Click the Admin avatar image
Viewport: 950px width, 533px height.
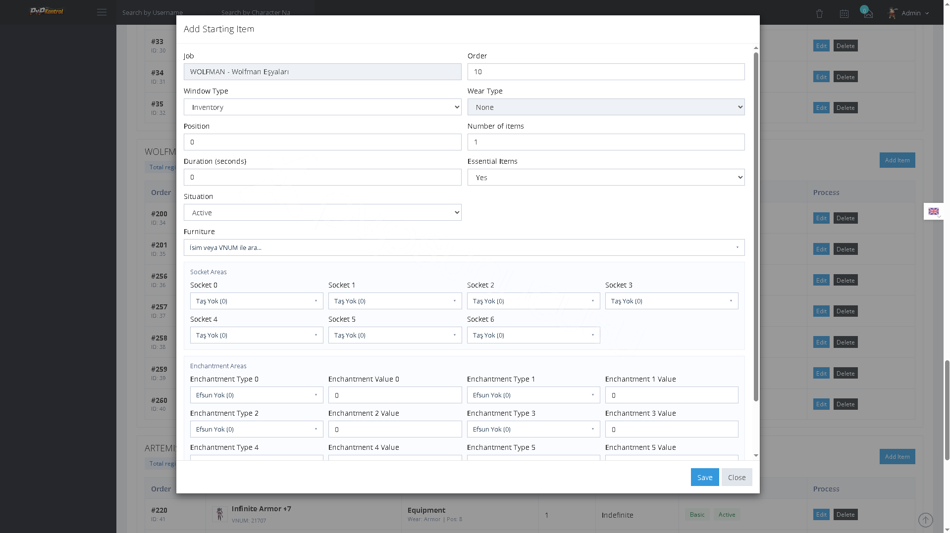pyautogui.click(x=893, y=13)
